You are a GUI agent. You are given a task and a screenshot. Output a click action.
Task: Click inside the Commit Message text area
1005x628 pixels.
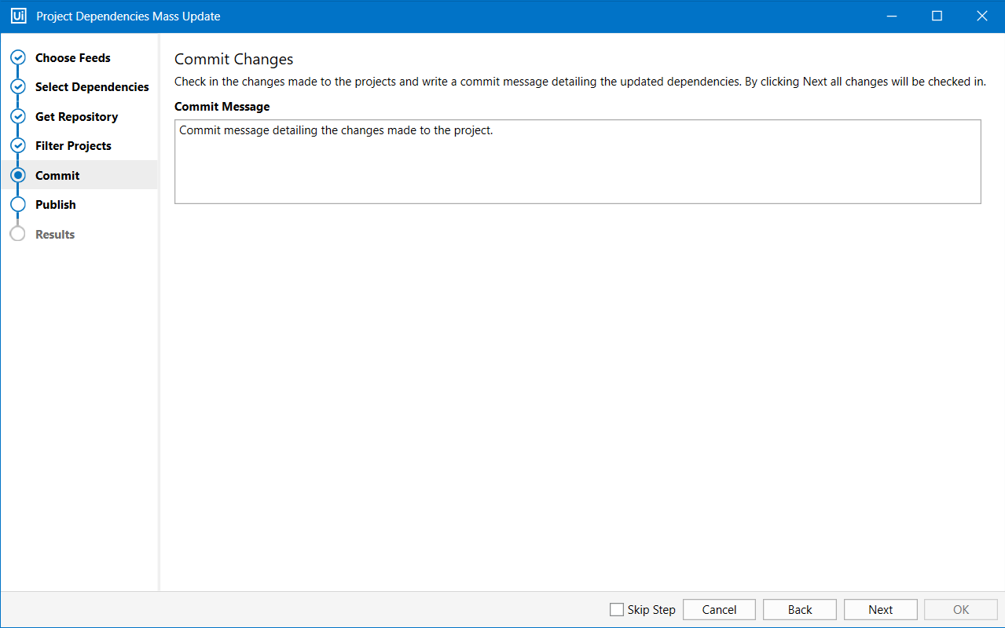coord(578,161)
